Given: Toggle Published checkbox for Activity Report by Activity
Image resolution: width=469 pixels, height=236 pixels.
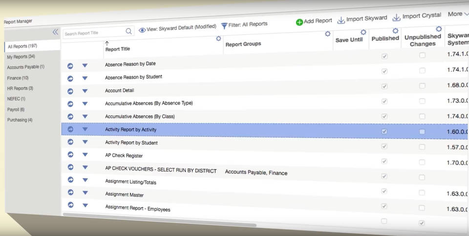Looking at the screenshot, I should click(x=384, y=131).
